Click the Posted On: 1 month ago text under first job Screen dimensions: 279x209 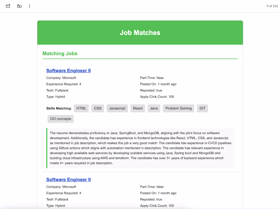(x=158, y=84)
